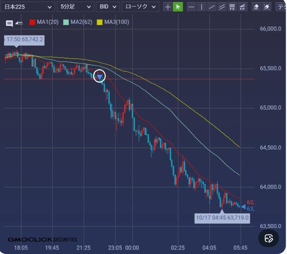Select the Fibonacci fan FF tool
287x254 pixels.
[x=242, y=7]
